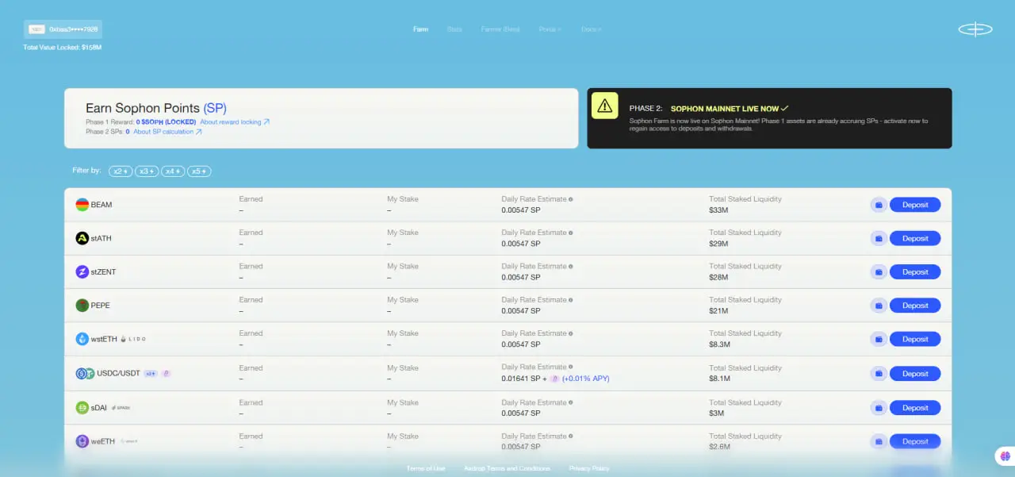Open the wallet icon in PEPE row

click(879, 306)
